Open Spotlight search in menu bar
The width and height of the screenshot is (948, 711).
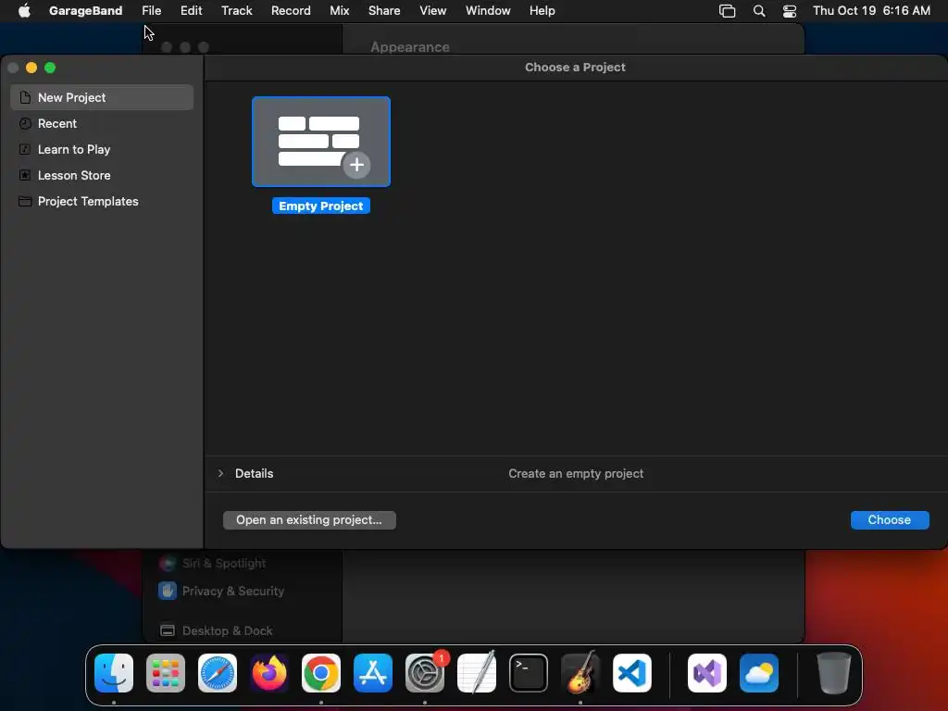tap(759, 11)
